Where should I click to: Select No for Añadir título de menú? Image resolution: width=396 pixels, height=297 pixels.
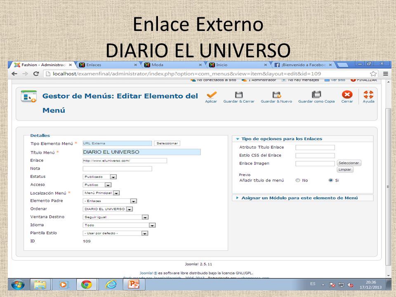pos(298,180)
